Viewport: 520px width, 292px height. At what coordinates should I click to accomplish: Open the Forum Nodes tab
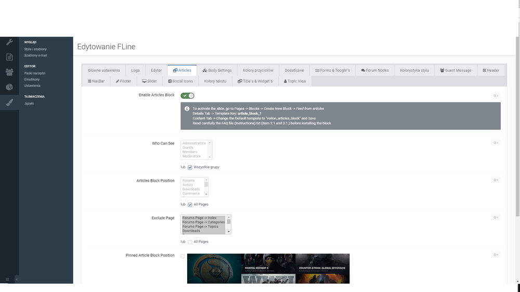pyautogui.click(x=374, y=70)
